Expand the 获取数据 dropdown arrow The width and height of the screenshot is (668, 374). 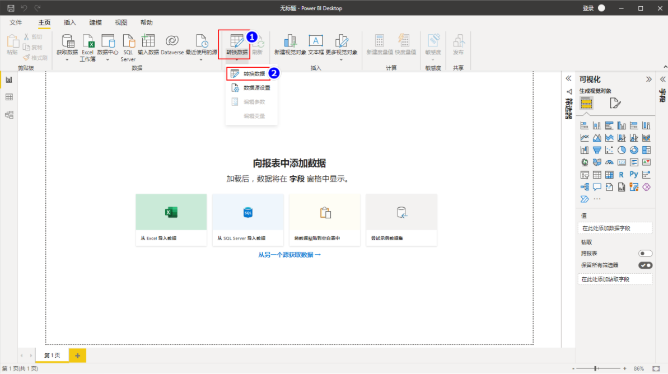(67, 60)
